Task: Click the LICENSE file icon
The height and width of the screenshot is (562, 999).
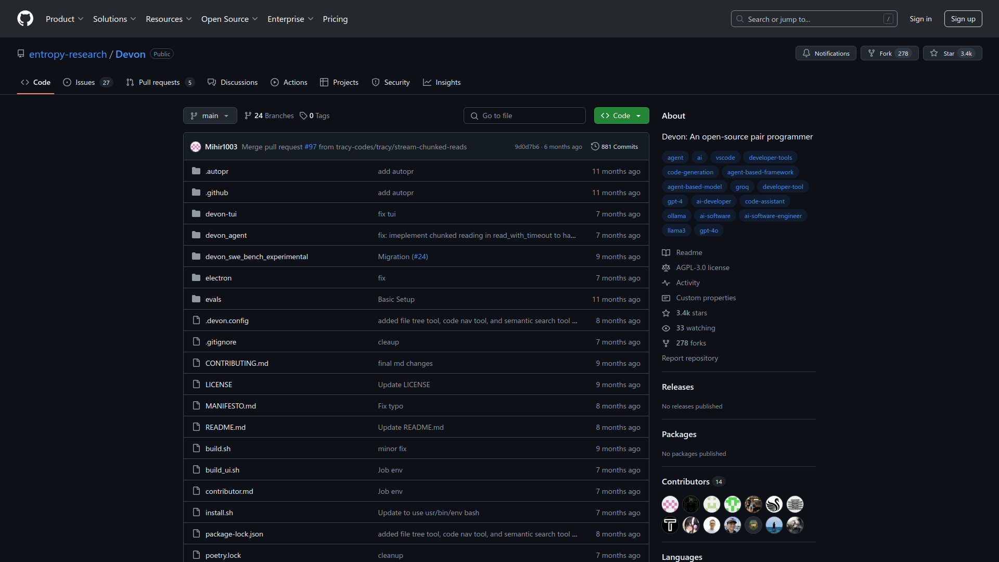Action: click(x=196, y=385)
